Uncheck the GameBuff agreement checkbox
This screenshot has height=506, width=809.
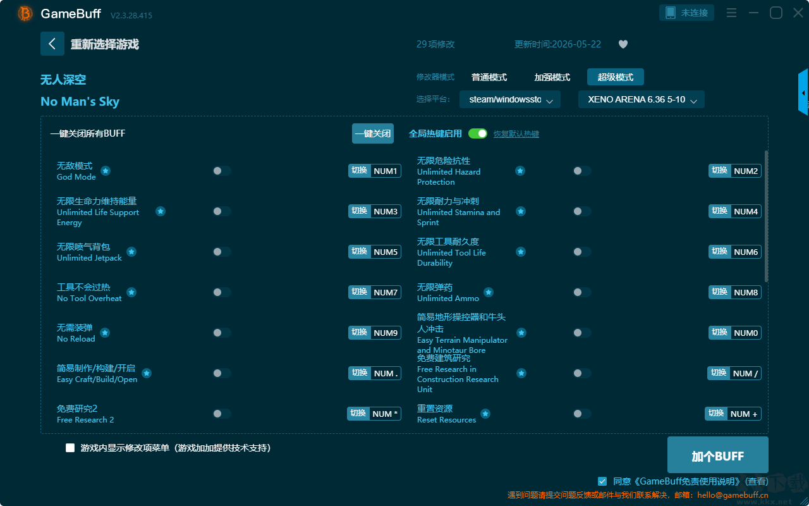click(602, 481)
